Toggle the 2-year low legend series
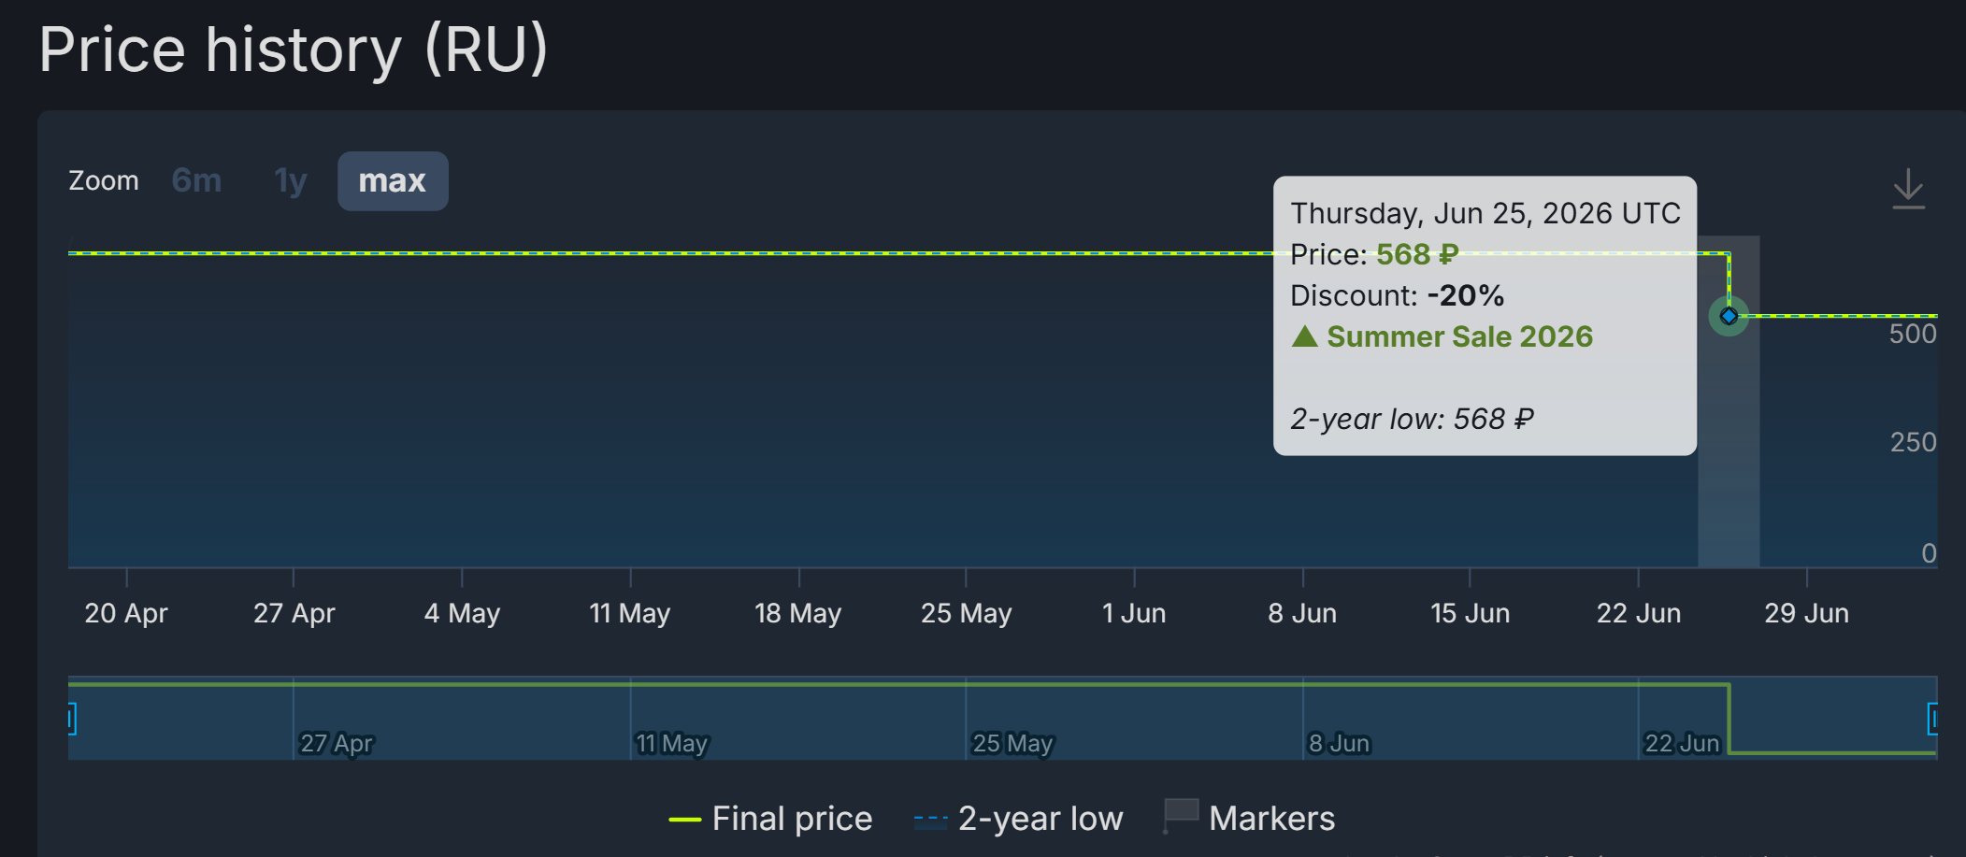Screen dimensions: 1966x857 point(1018,819)
